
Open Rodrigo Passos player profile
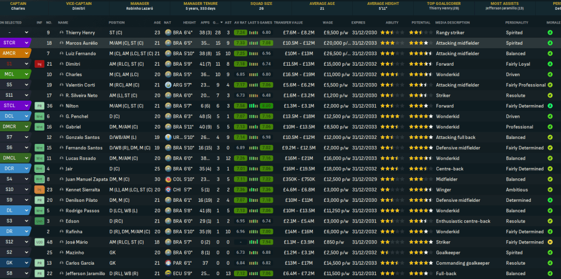point(82,211)
